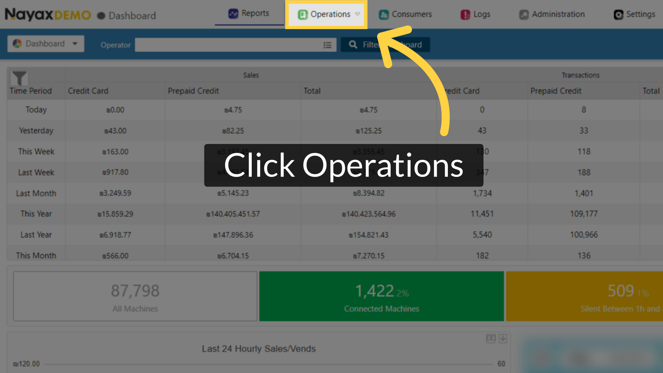The height and width of the screenshot is (373, 663).
Task: Expand the Dashboard dropdown
Action: [x=75, y=44]
